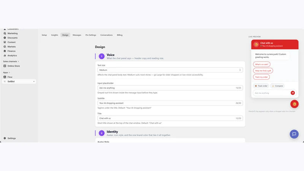Viewport: 304px width, 171px height.
Task: Click the 'Help me find a gift' chip
Action: click(x=263, y=71)
